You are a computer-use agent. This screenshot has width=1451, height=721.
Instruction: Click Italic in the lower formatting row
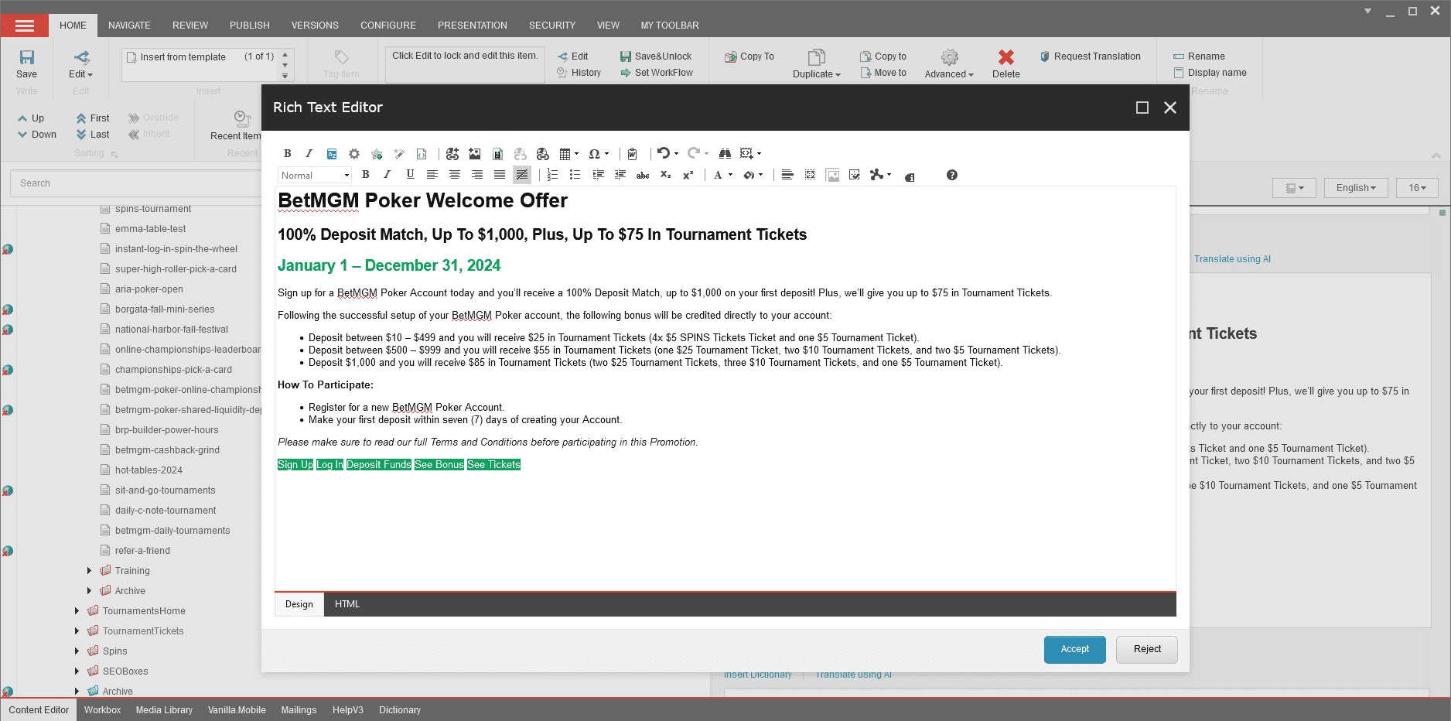click(x=388, y=175)
